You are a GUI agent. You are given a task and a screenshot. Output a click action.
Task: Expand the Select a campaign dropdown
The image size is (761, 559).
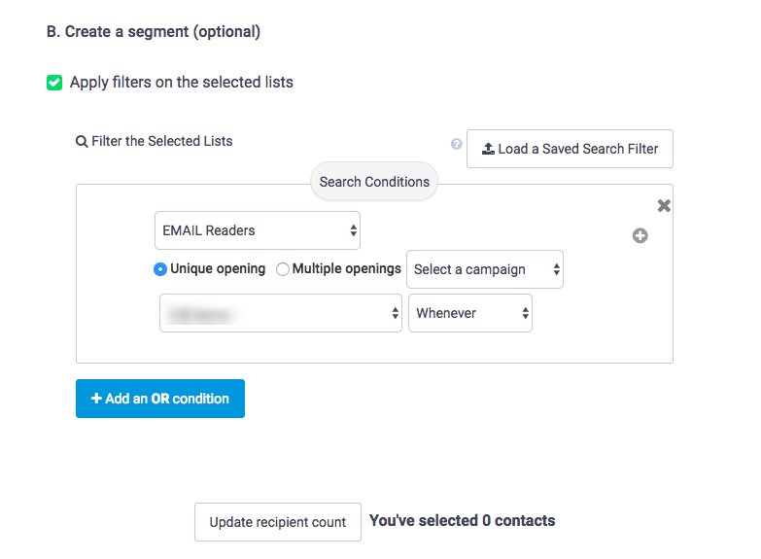(484, 269)
